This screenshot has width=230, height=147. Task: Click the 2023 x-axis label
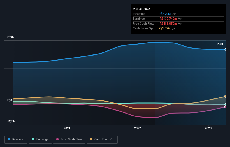(x=208, y=128)
